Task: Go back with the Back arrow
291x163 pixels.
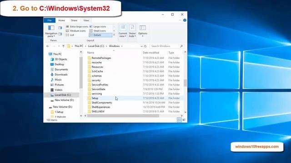Action: [48, 46]
